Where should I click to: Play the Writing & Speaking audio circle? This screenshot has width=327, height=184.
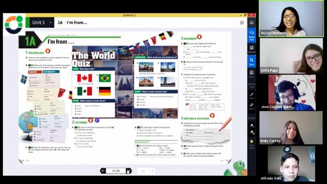[212, 115]
